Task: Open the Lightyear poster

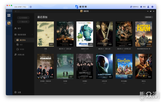Action: point(104,66)
